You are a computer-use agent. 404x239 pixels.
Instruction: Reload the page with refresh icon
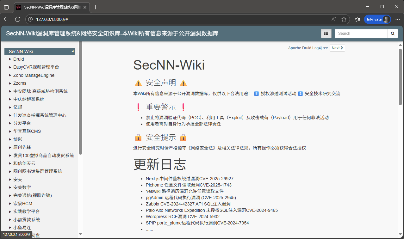(x=18, y=19)
